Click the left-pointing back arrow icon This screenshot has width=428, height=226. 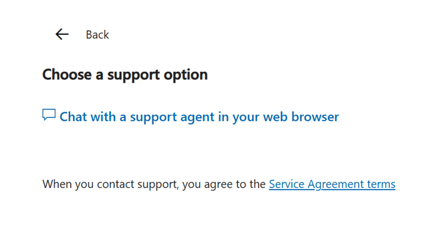coord(62,35)
